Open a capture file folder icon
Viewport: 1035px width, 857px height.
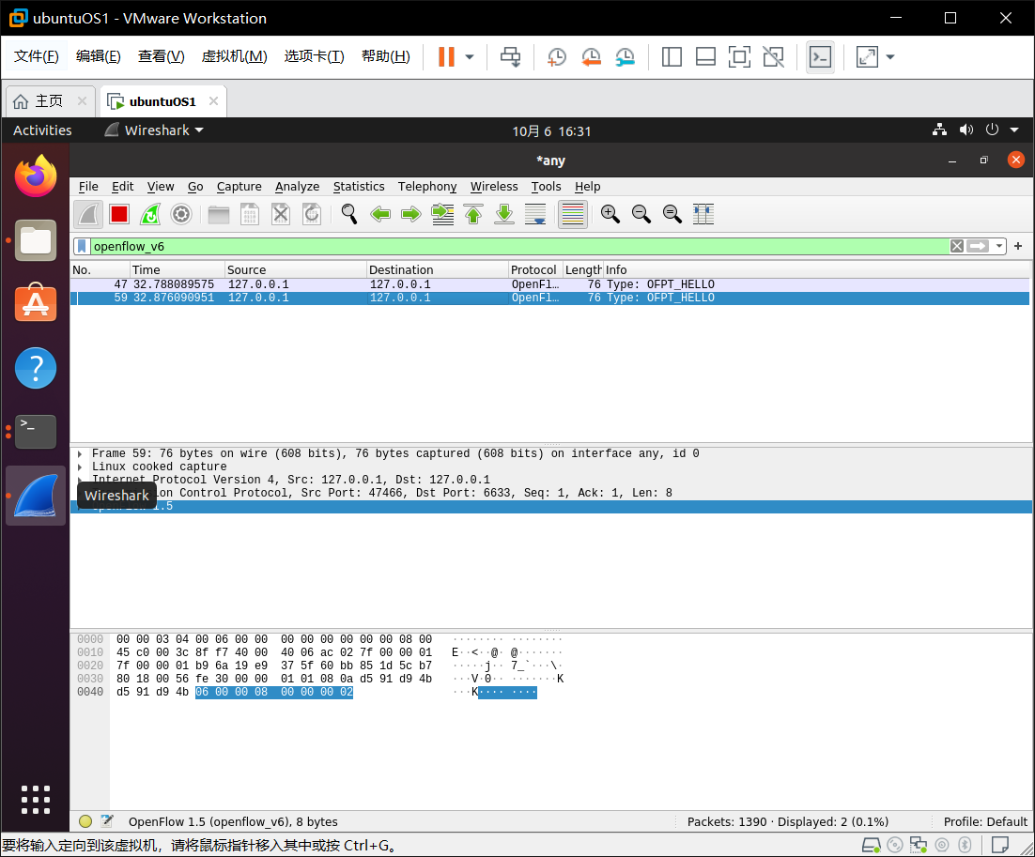(x=219, y=214)
